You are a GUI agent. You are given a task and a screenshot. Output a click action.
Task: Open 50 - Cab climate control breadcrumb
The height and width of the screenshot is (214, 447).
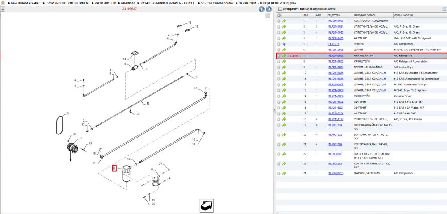(217, 3)
